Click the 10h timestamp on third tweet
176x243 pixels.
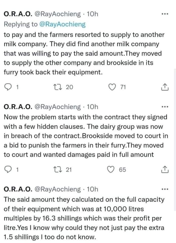click(x=92, y=189)
